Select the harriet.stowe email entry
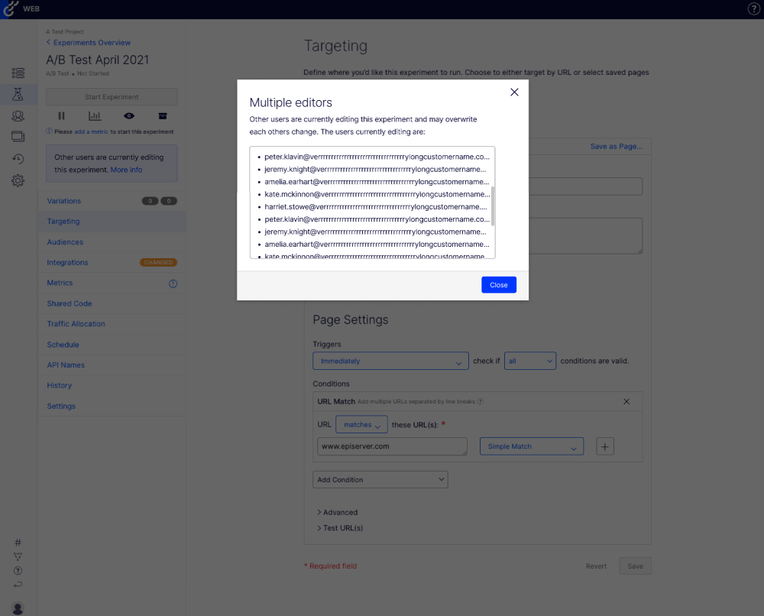764x616 pixels. point(375,206)
